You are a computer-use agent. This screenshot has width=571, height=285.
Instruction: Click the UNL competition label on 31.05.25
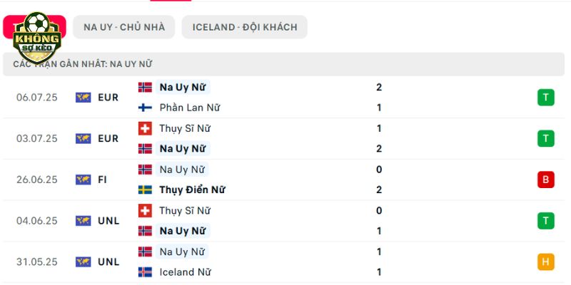tap(108, 261)
